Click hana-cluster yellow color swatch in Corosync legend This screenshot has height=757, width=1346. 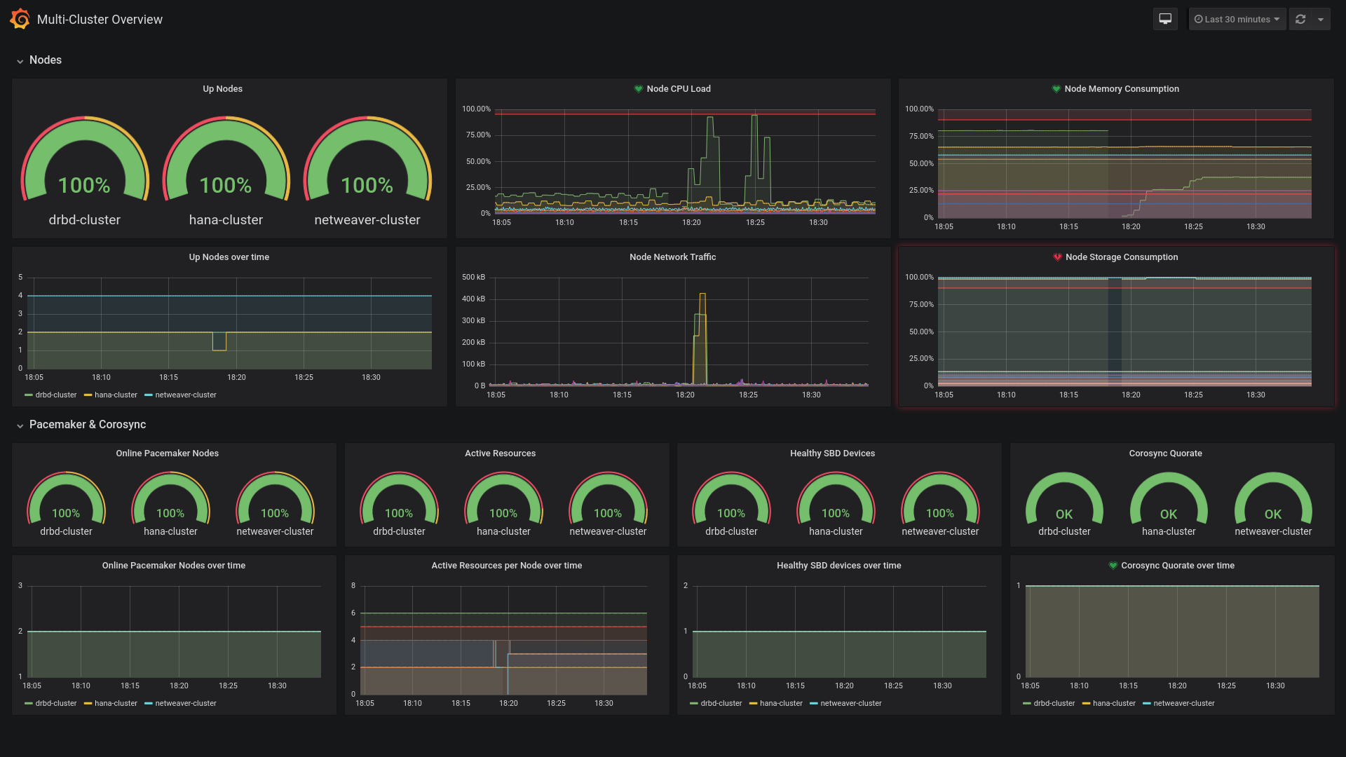point(1087,704)
